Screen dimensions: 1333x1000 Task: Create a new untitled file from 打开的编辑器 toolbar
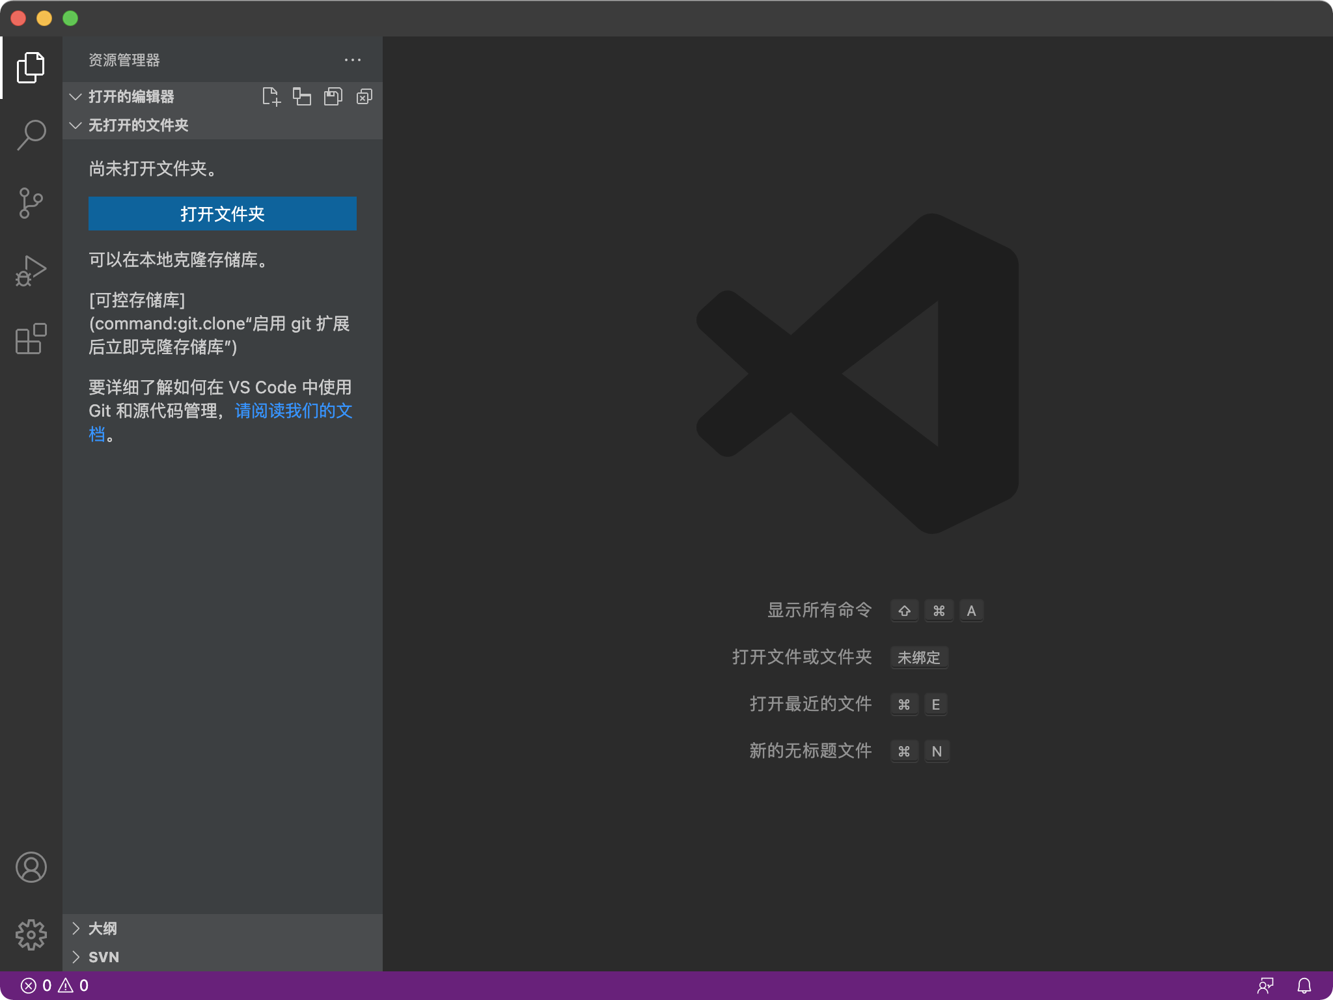pos(272,96)
